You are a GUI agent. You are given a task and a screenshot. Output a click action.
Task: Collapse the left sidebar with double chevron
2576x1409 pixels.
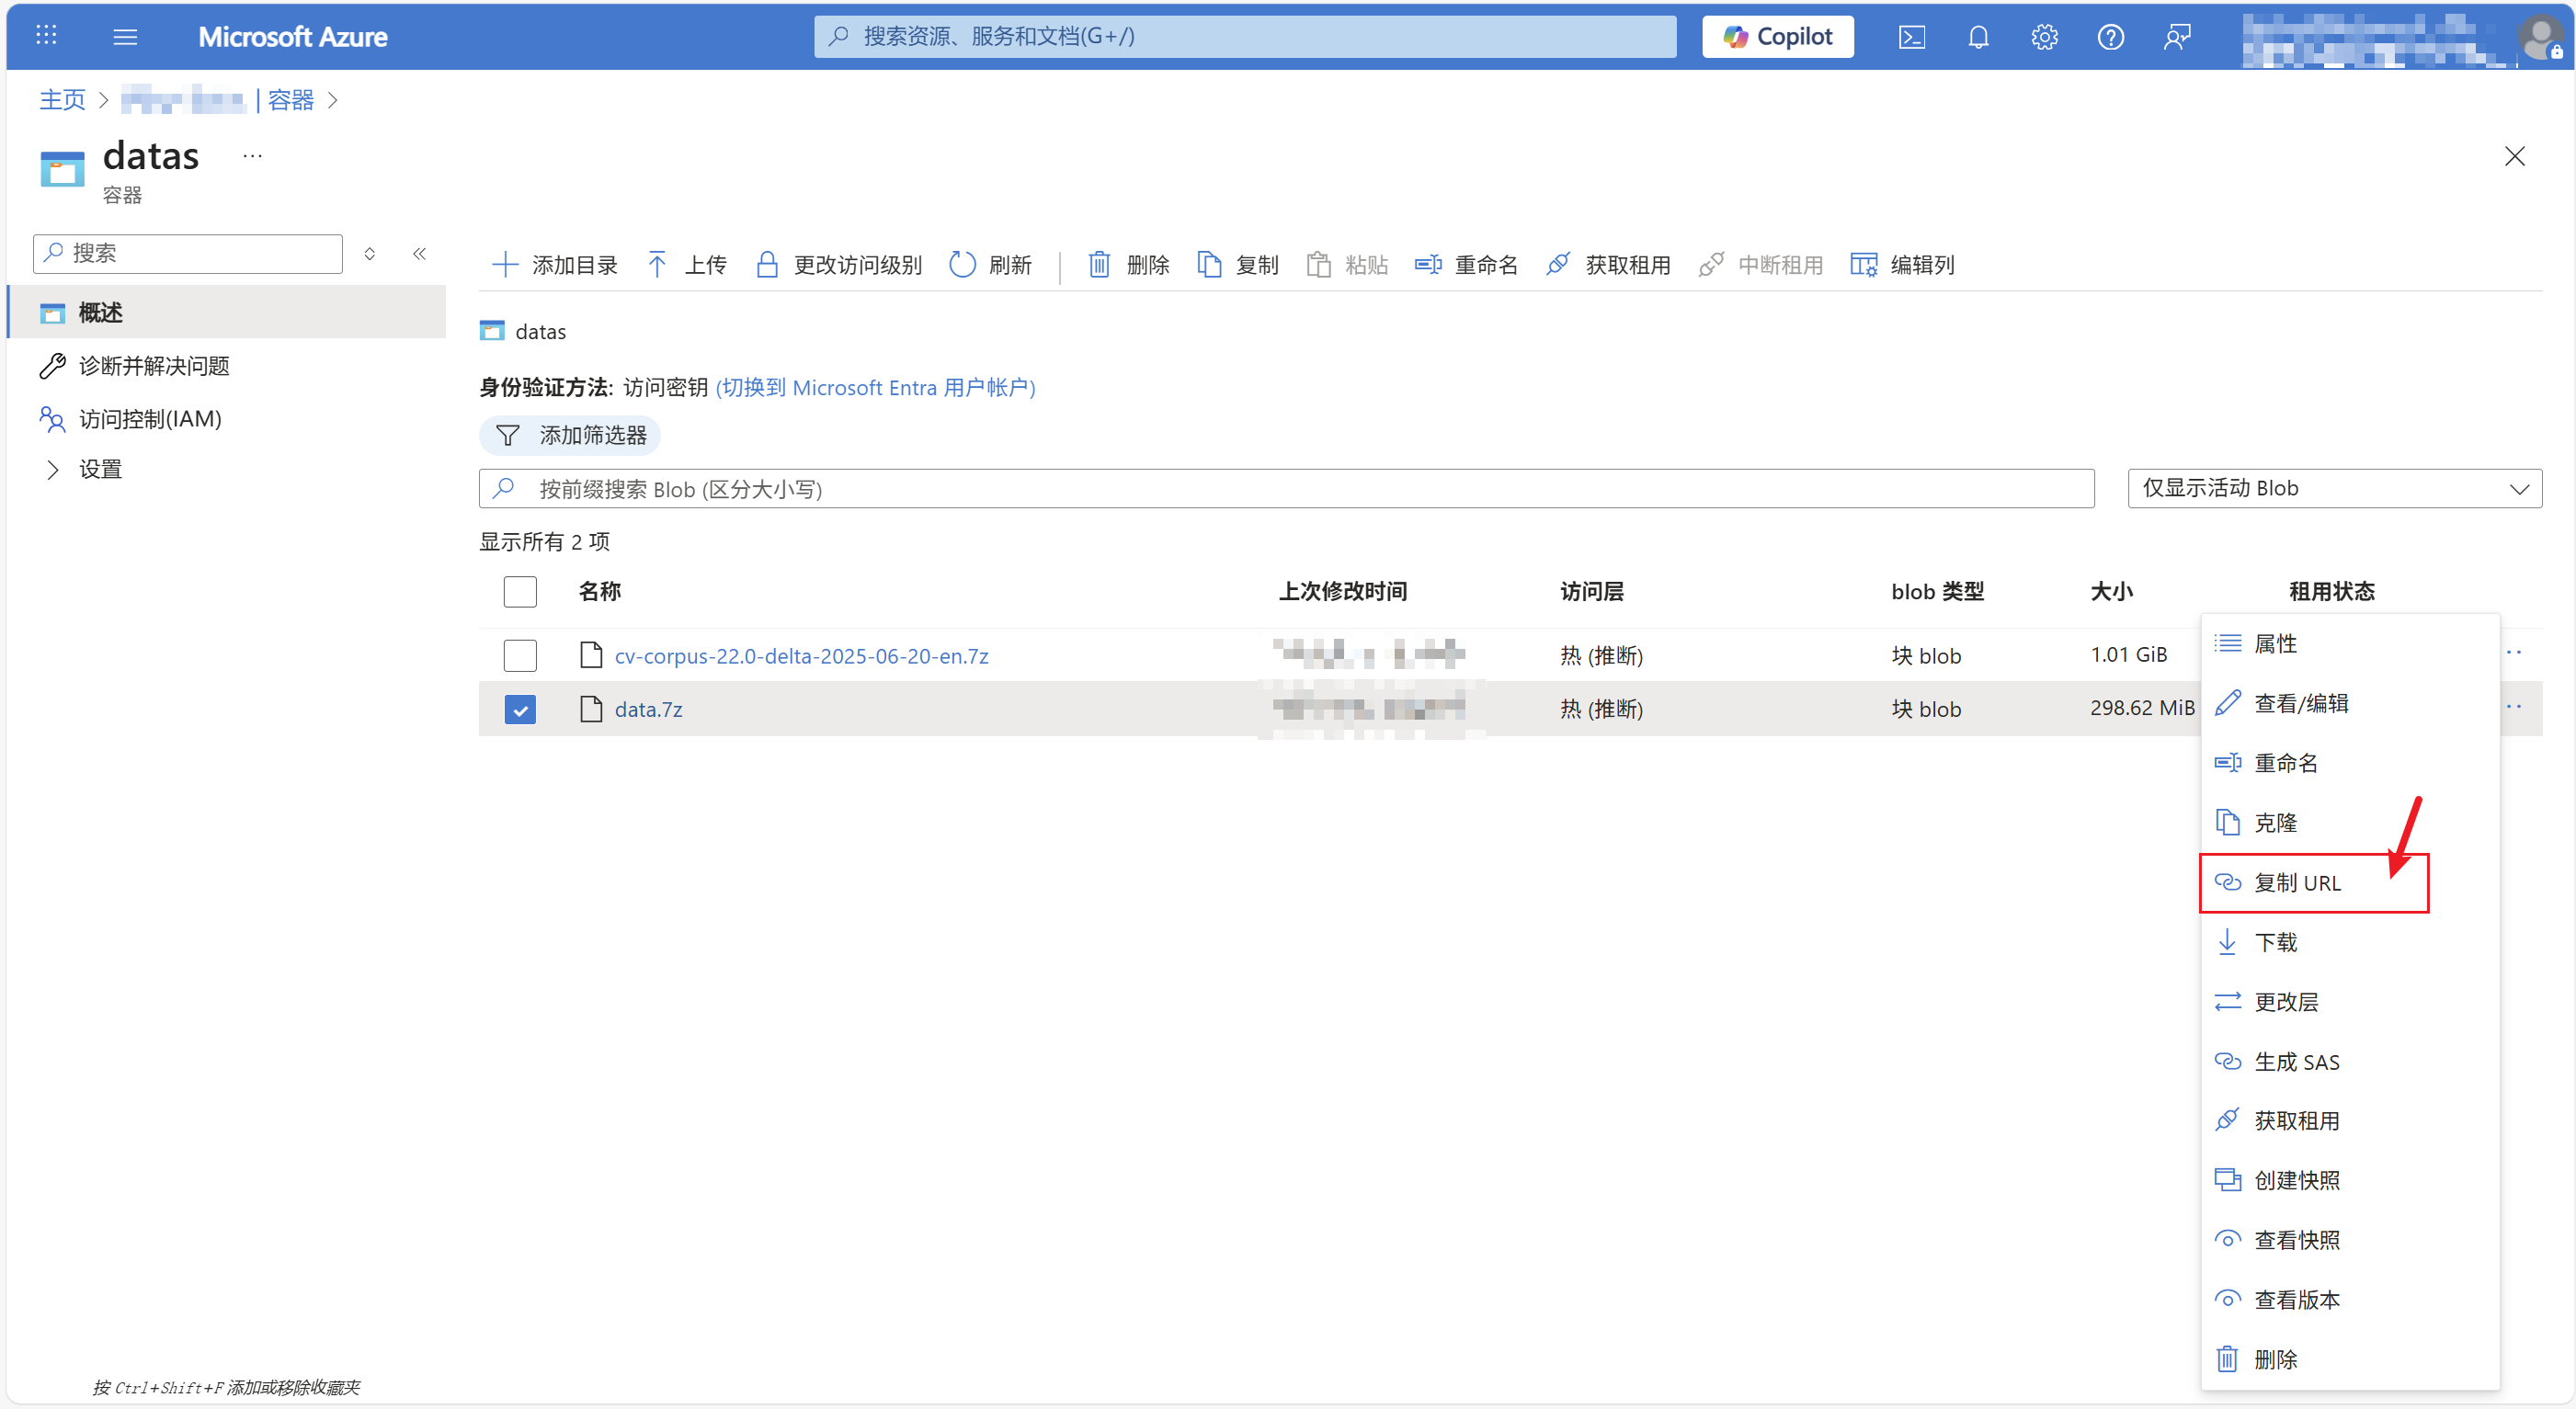point(420,254)
